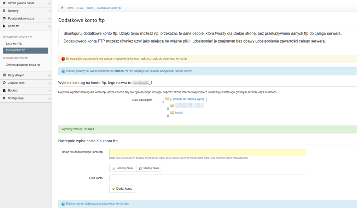
Task: Click the envelope icon for Poczta elektroniczna
Action: 4,18
